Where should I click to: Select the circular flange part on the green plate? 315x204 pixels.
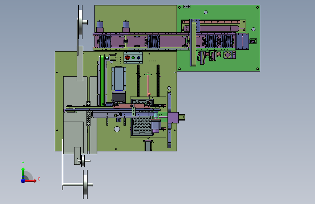(x=228, y=54)
